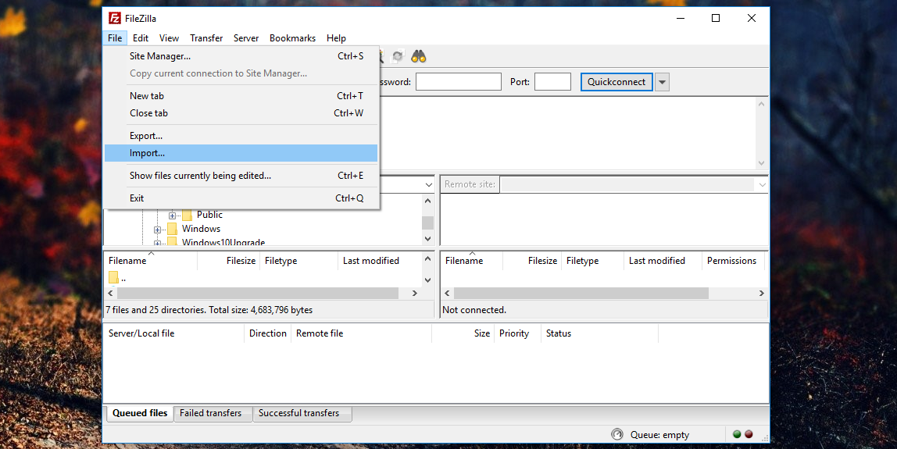The image size is (897, 449).
Task: Open the Server menu
Action: [x=246, y=38]
